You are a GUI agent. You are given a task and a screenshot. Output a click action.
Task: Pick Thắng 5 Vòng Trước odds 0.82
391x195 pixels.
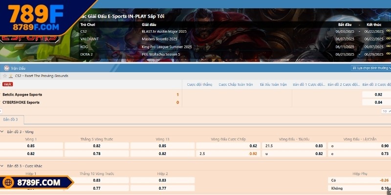pyautogui.click(x=97, y=146)
